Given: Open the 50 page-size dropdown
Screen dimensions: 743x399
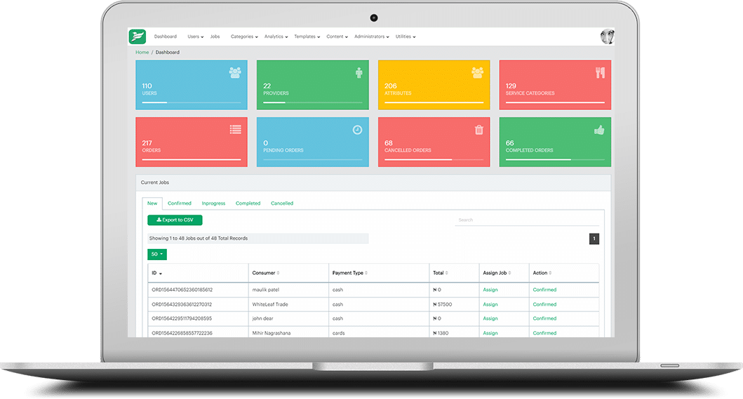Looking at the screenshot, I should pos(157,255).
